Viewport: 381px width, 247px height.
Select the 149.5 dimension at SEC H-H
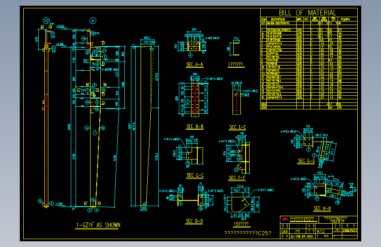320,173
